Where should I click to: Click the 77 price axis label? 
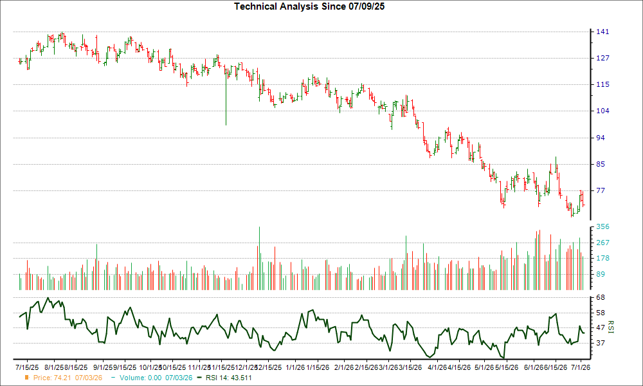coord(601,190)
